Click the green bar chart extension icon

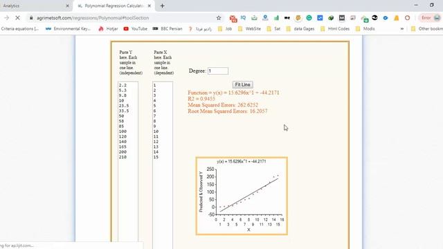pos(276,18)
